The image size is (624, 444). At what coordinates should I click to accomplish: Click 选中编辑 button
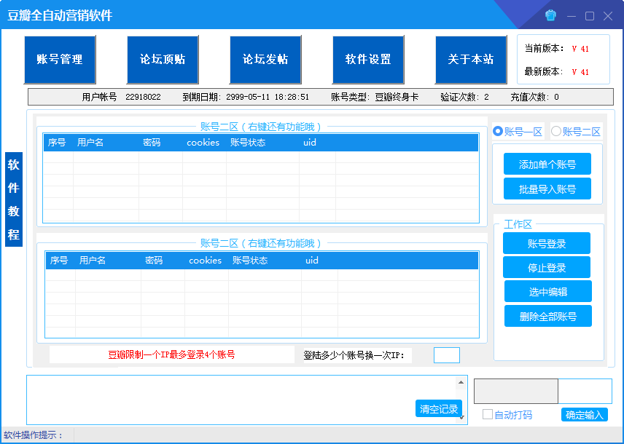(x=548, y=291)
